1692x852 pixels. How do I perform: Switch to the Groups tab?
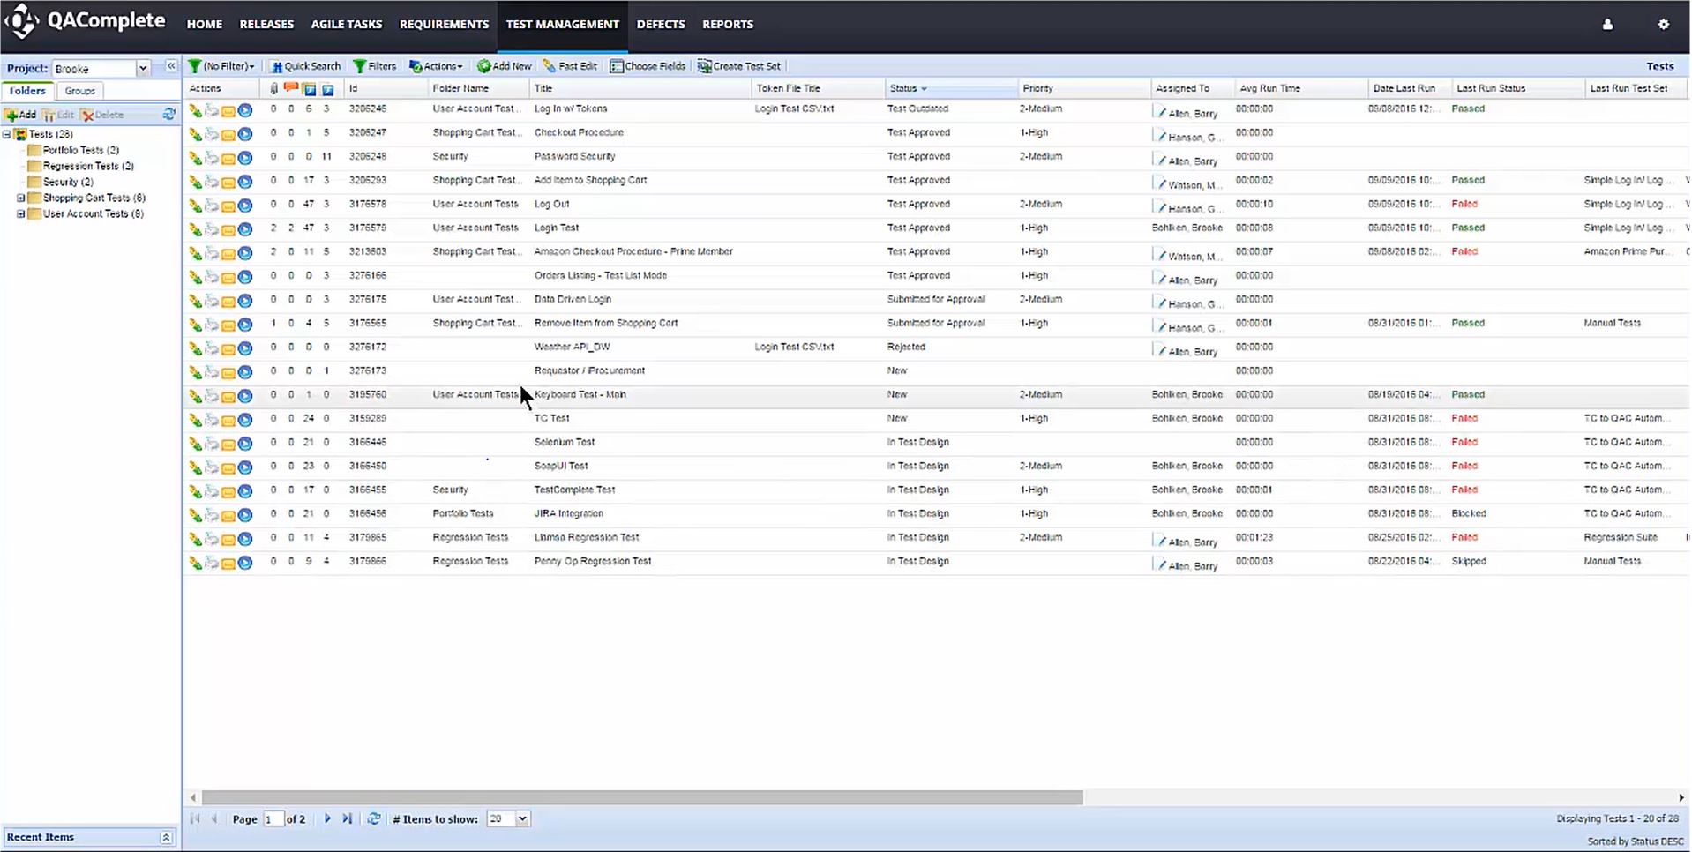79,90
